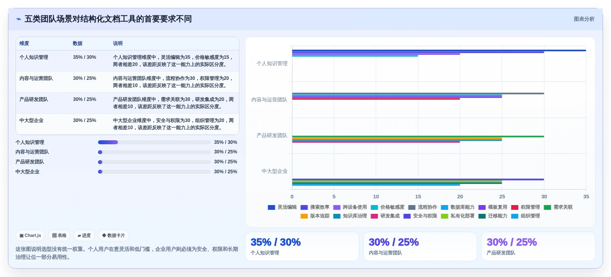Toggle 灵活编辑 legend swatch
The width and height of the screenshot is (611, 277).
272,207
